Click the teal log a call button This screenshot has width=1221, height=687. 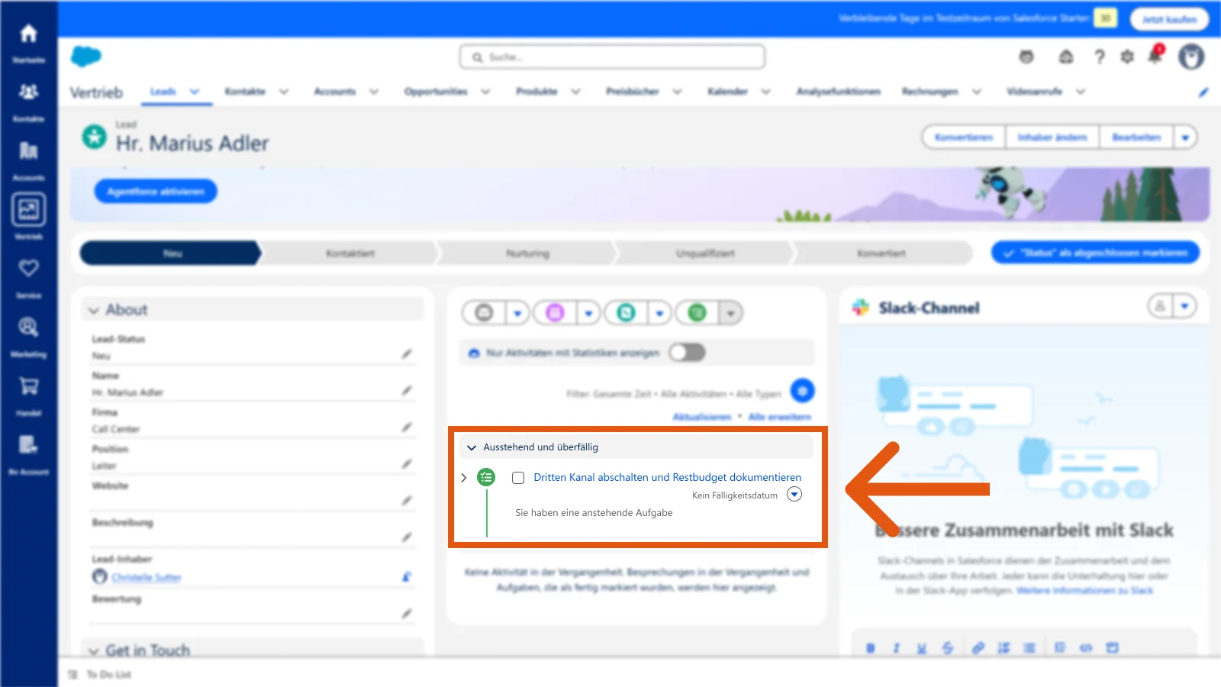point(626,313)
